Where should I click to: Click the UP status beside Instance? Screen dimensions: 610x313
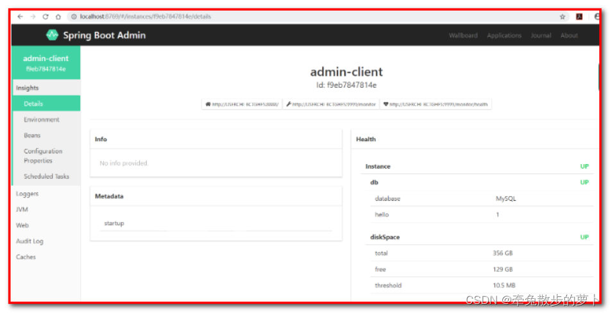584,166
